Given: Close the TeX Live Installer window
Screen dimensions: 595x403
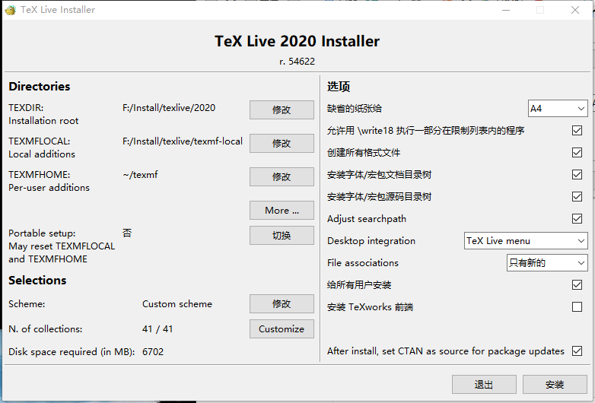Looking at the screenshot, I should (x=575, y=10).
